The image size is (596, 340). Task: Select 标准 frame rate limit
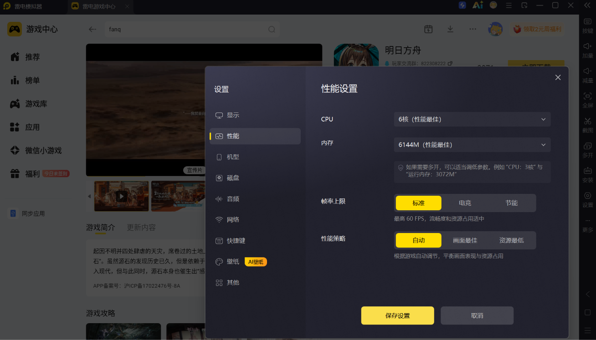419,203
